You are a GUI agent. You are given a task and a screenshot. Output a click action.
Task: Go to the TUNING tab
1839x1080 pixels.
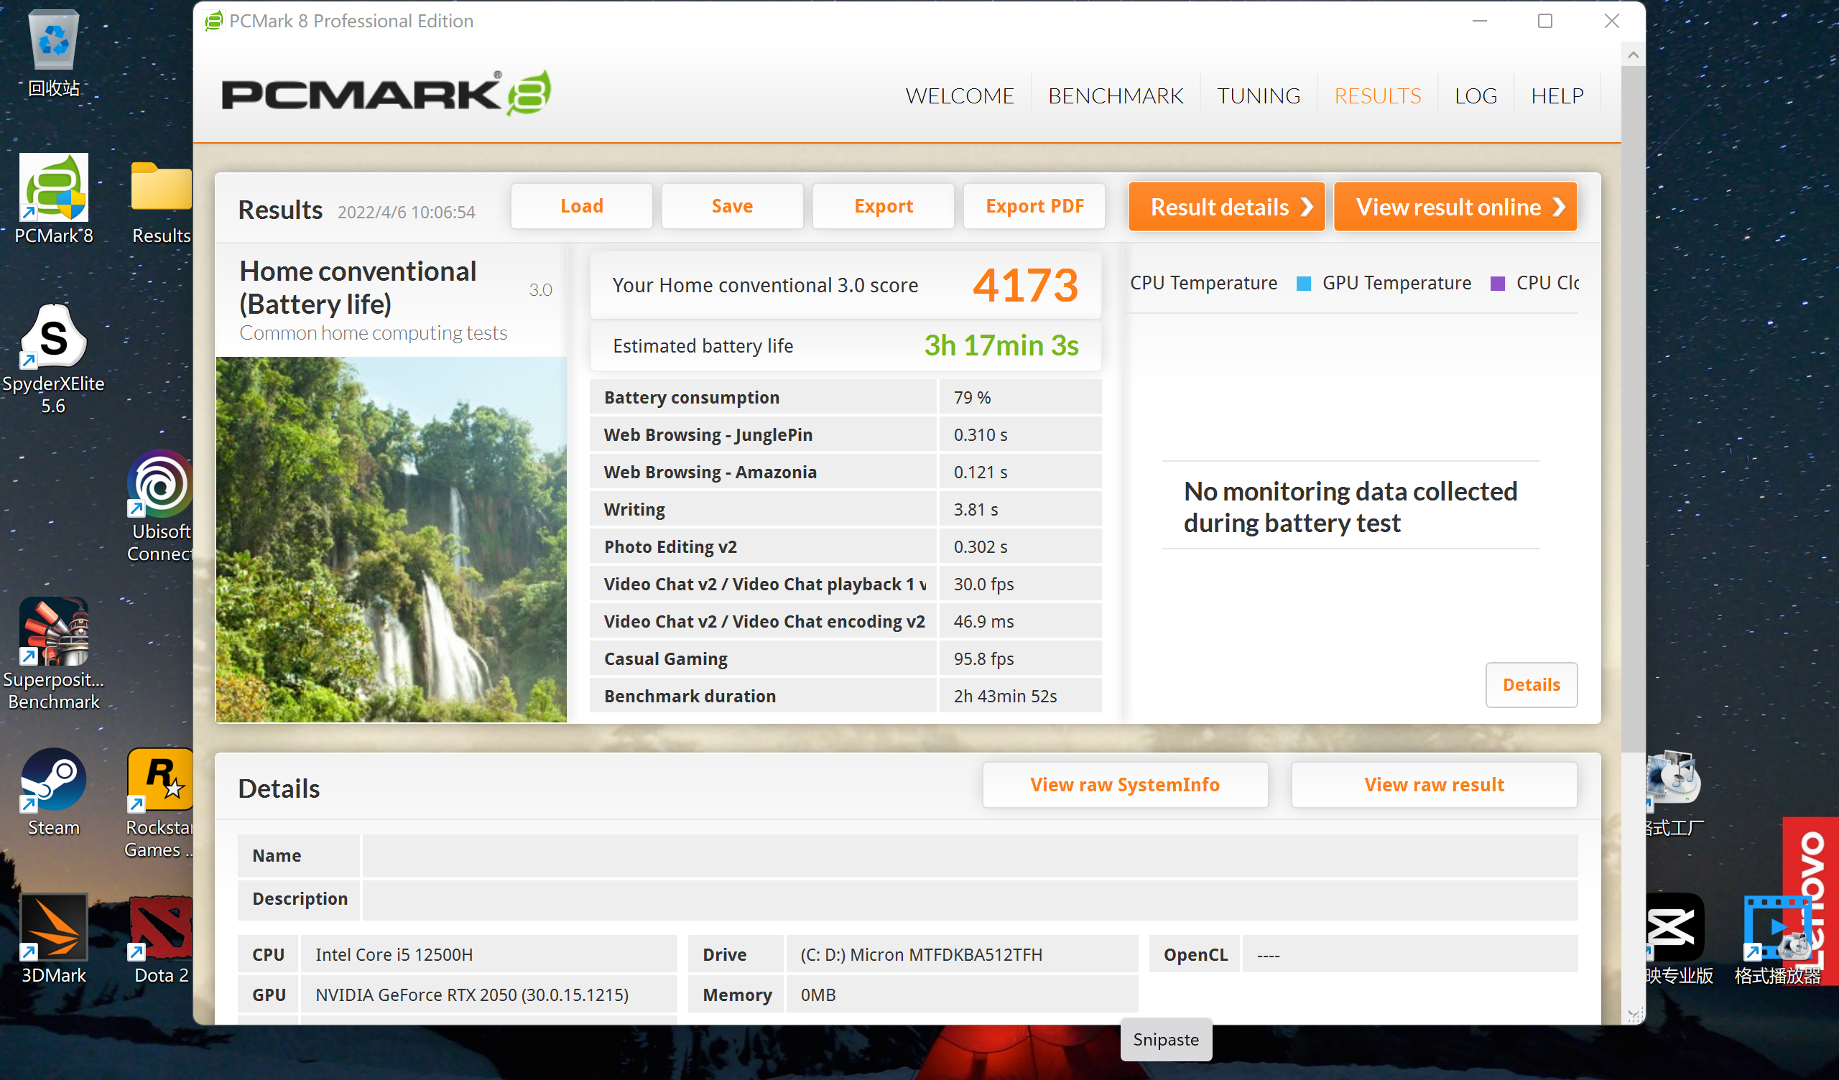1258,96
